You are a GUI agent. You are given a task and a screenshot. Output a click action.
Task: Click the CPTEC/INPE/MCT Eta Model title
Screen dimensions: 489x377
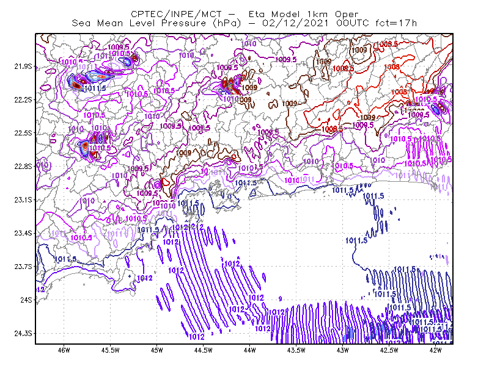tap(244, 14)
